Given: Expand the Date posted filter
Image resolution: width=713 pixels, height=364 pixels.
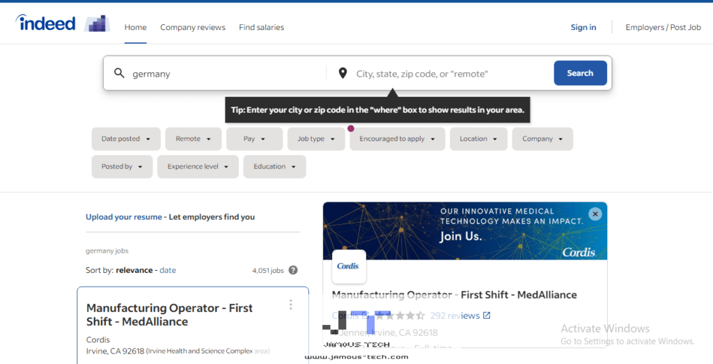Looking at the screenshot, I should [126, 139].
